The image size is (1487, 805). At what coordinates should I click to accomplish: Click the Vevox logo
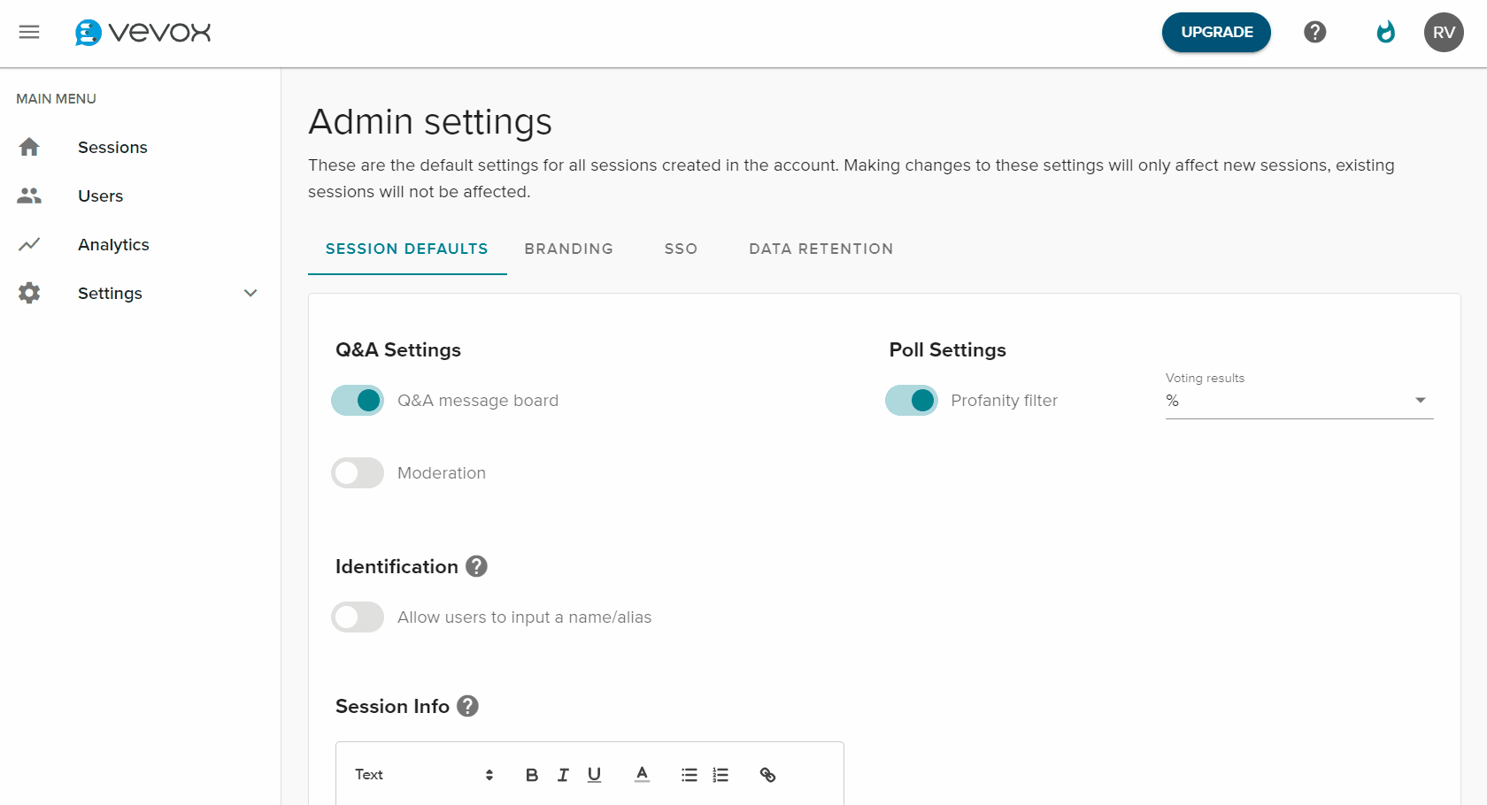142,32
